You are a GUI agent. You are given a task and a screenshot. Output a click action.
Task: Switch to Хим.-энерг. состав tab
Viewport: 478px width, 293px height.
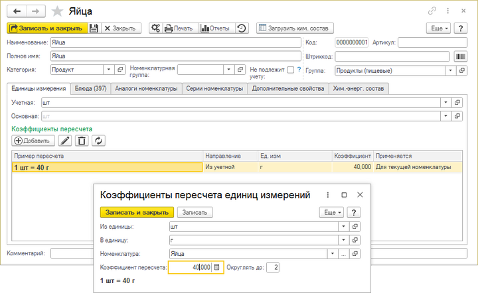[x=358, y=89]
